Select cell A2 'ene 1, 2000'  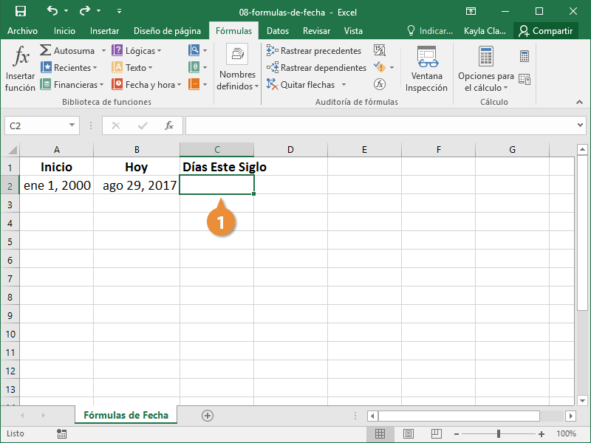click(x=57, y=185)
